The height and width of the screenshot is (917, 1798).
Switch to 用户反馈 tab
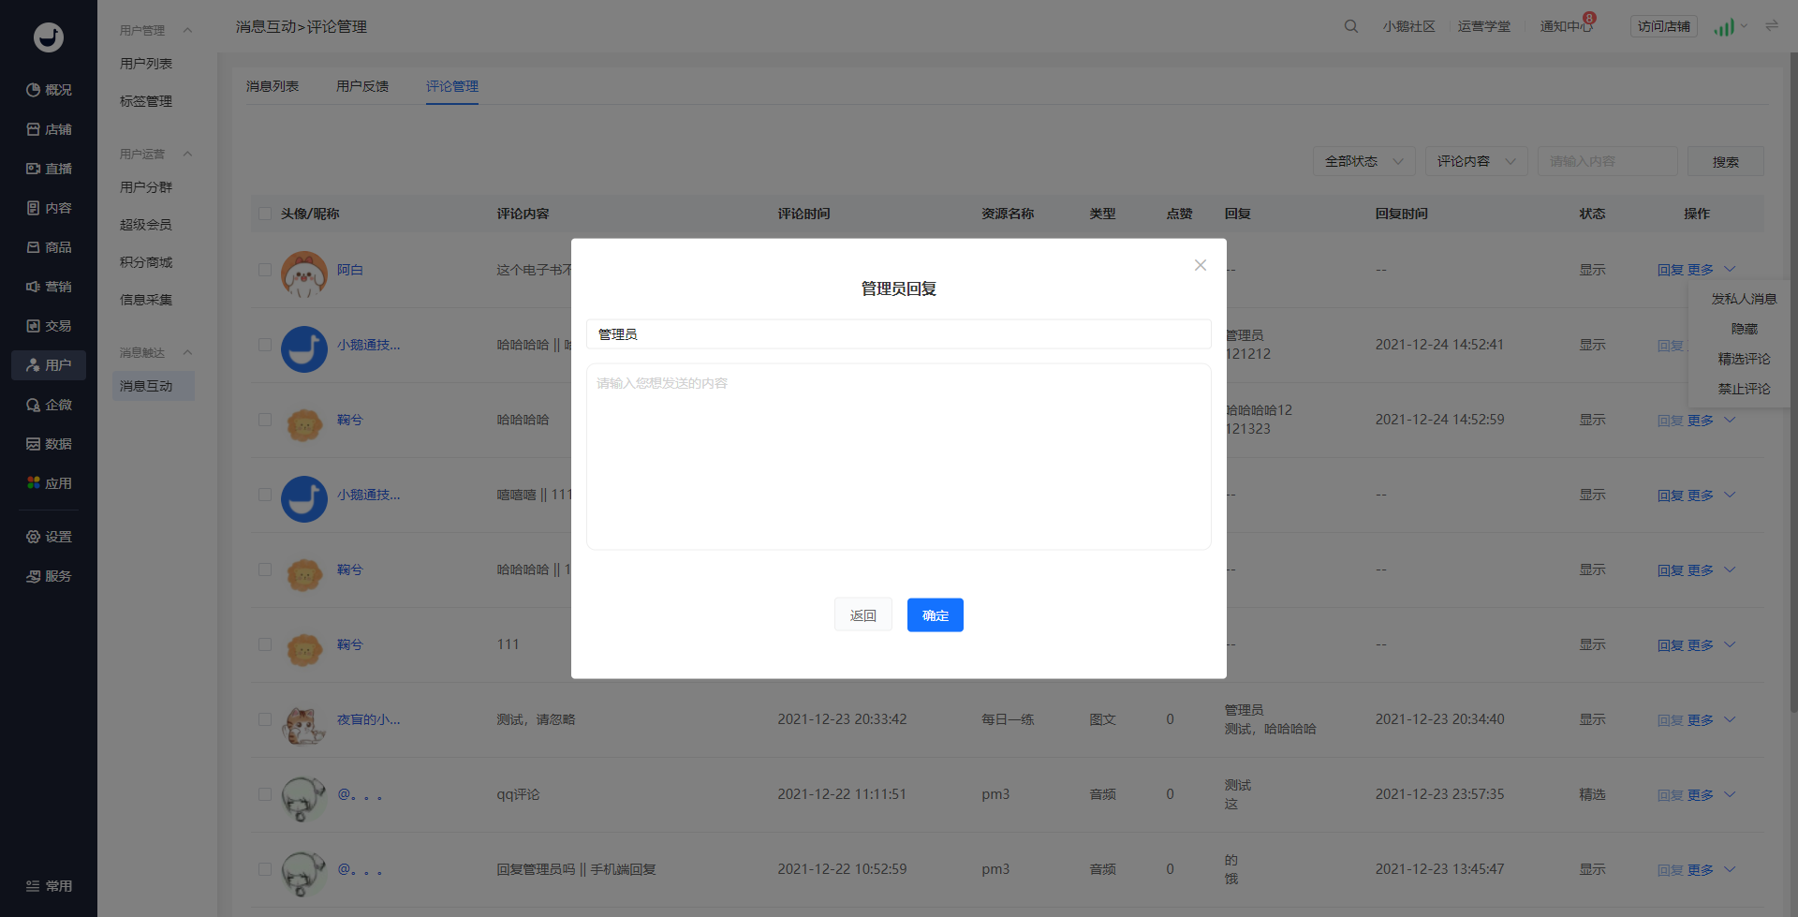click(362, 86)
